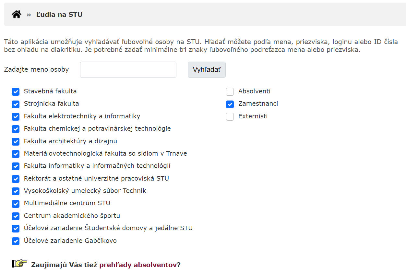Toggle Fakulta elektrotechniky a informatiky checkbox
Screen dimensions: 406x274
[16, 117]
